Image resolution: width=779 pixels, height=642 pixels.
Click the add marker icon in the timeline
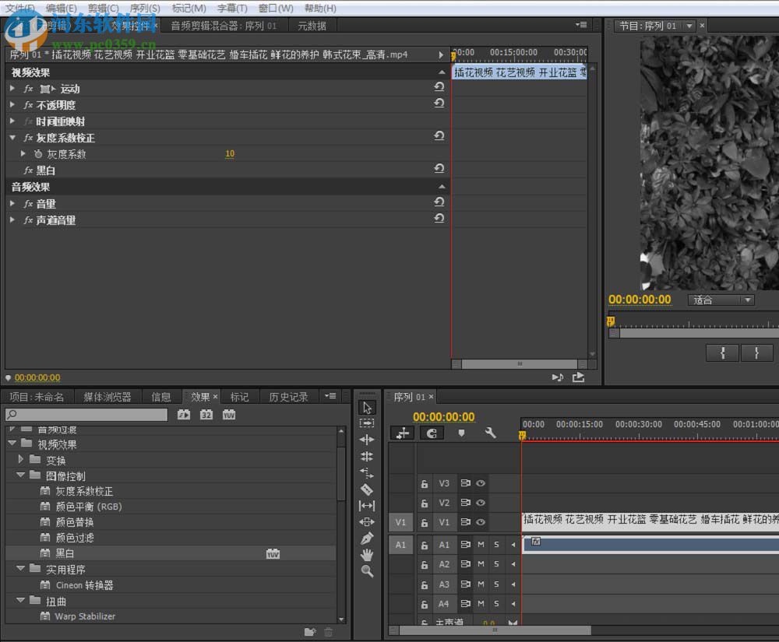pyautogui.click(x=462, y=433)
